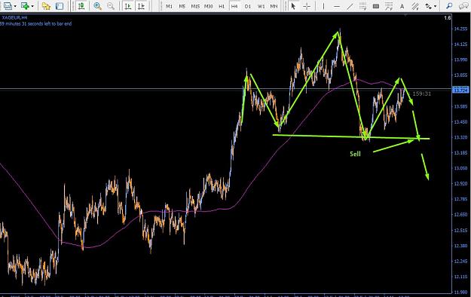The width and height of the screenshot is (471, 297).
Task: Click the 13.855 price scale label
Action: [x=460, y=75]
